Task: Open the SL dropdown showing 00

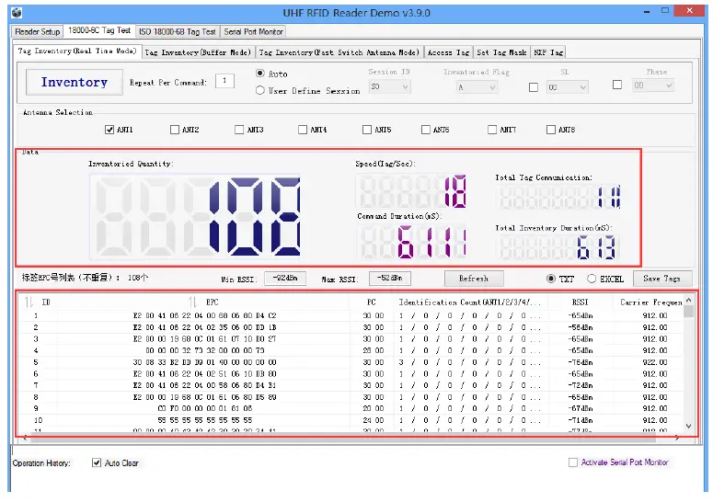Action: pyautogui.click(x=567, y=87)
